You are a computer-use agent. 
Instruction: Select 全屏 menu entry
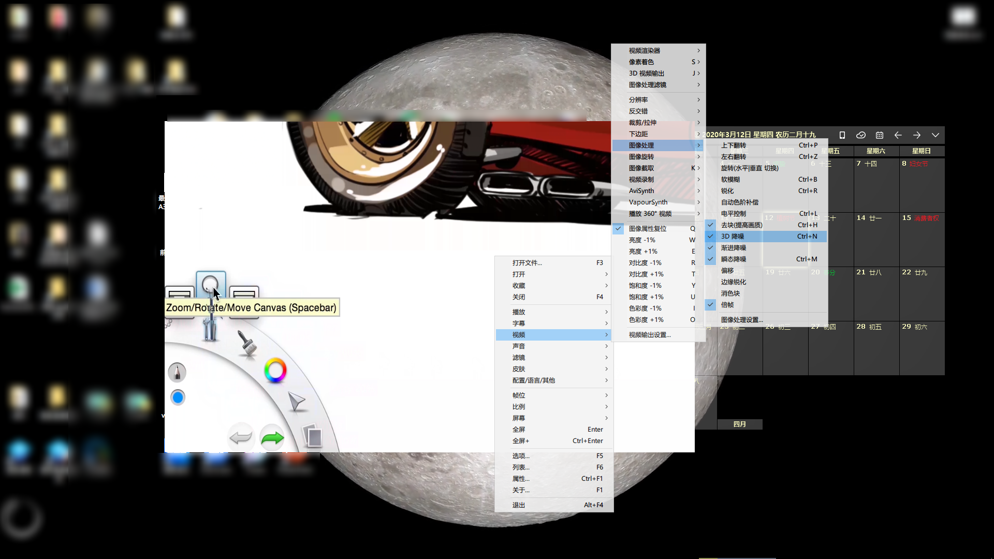pos(554,430)
